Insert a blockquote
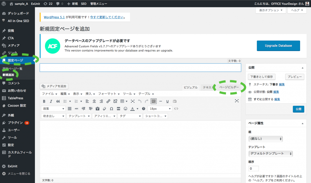The height and width of the screenshot is (183, 311). 58,101
